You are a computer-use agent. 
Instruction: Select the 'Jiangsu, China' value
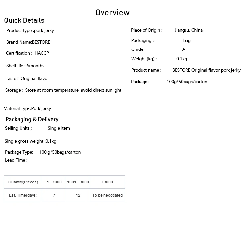(188, 30)
